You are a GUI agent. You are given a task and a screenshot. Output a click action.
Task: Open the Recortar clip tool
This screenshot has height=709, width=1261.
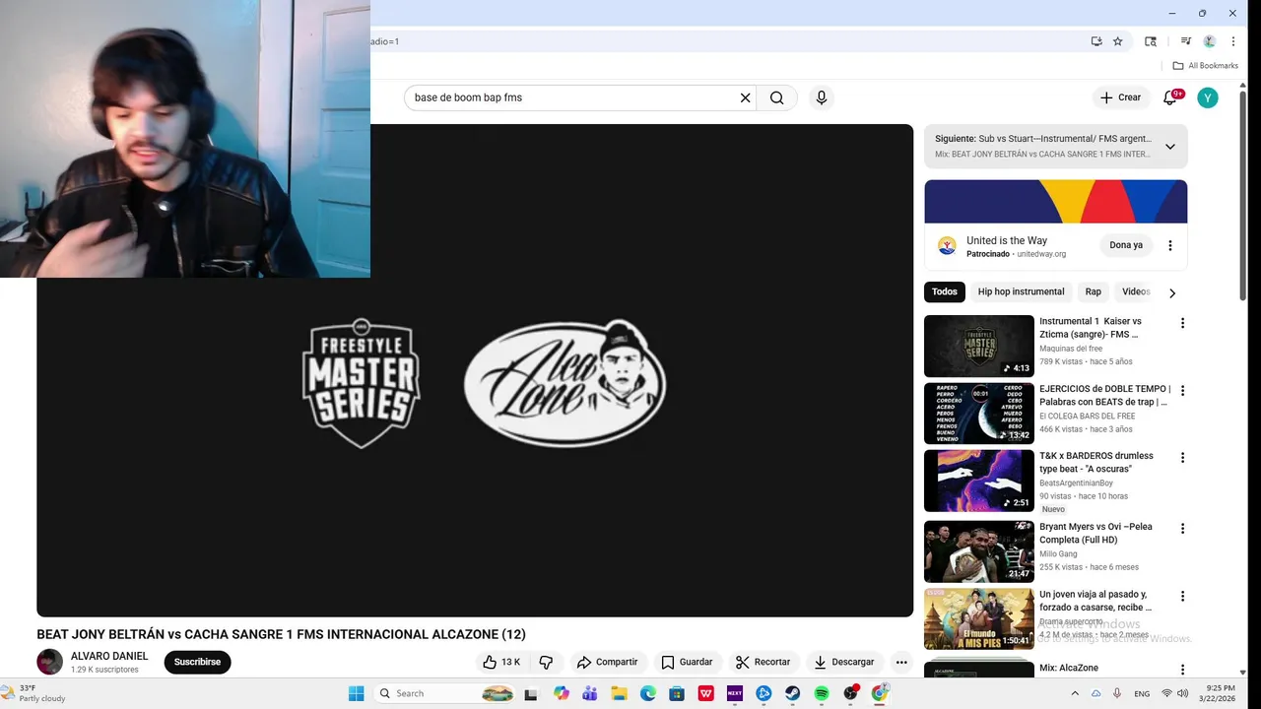[763, 662]
